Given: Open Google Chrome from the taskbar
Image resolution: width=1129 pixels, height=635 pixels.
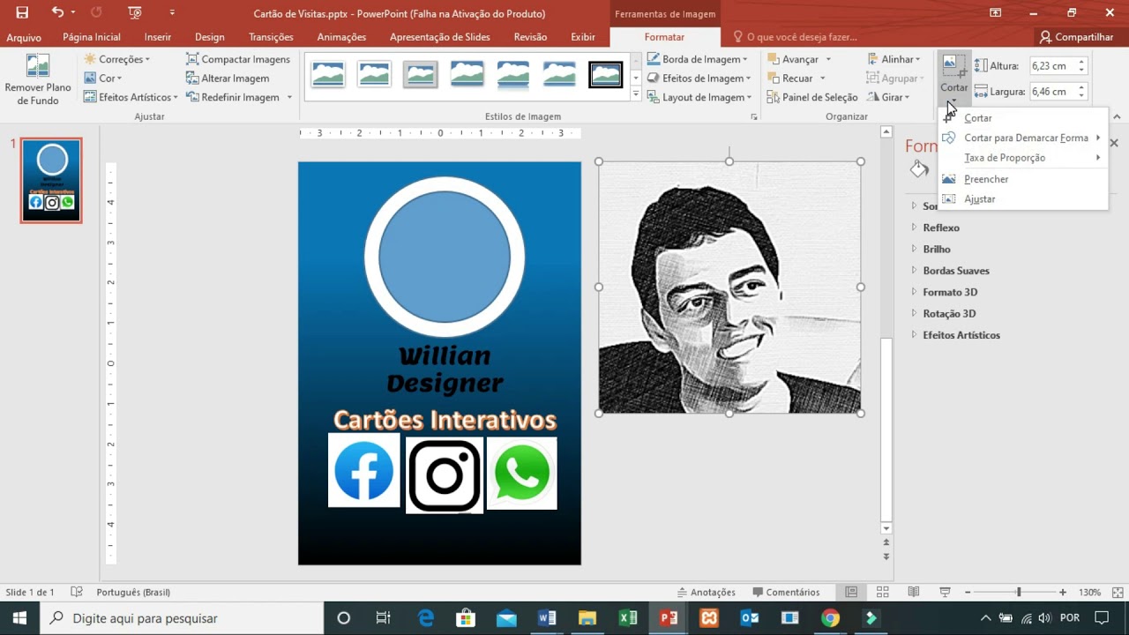Looking at the screenshot, I should pos(830,618).
